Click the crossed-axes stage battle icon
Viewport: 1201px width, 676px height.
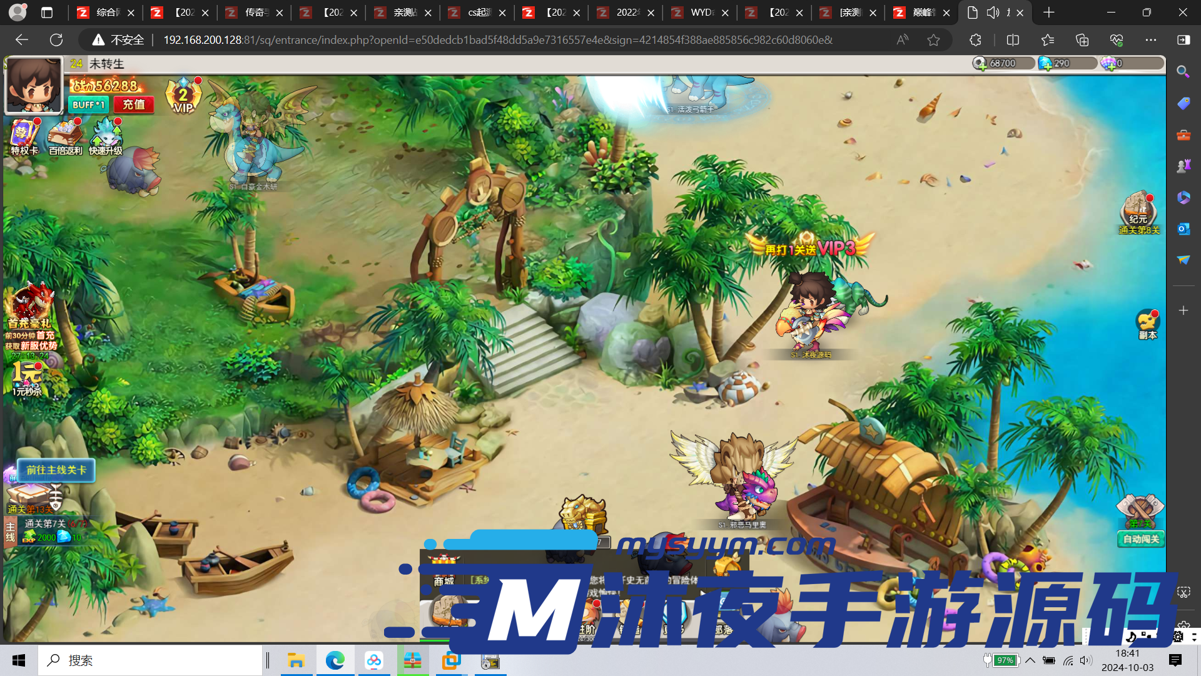pos(1140,510)
